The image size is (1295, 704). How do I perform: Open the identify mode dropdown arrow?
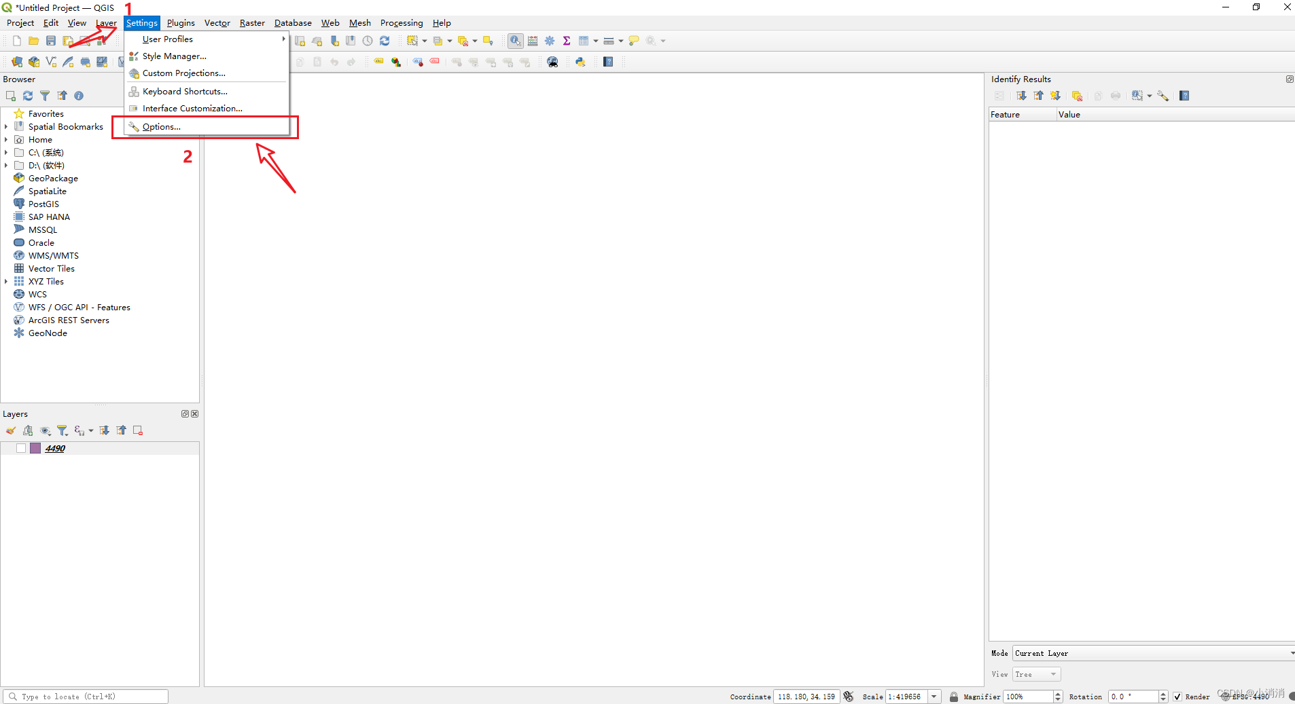point(1150,96)
